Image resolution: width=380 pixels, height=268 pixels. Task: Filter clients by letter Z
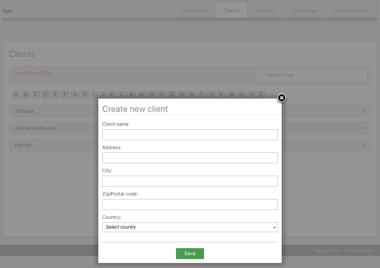click(x=261, y=95)
